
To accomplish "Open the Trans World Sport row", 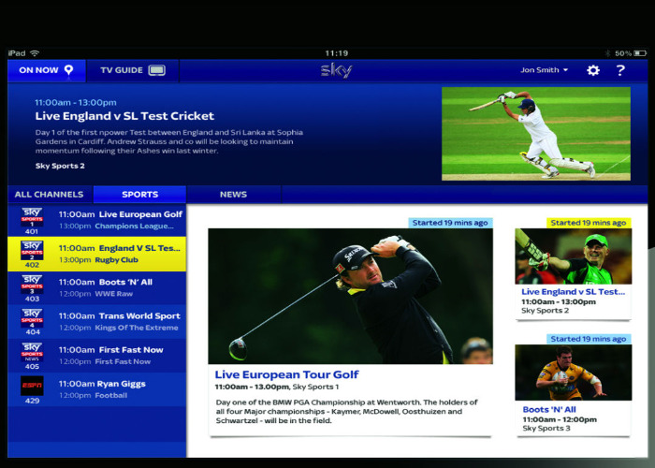I will [x=97, y=322].
